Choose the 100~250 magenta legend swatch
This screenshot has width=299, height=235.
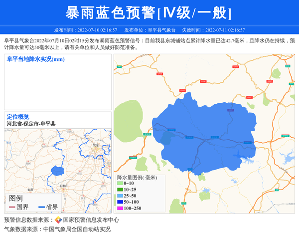120,208
